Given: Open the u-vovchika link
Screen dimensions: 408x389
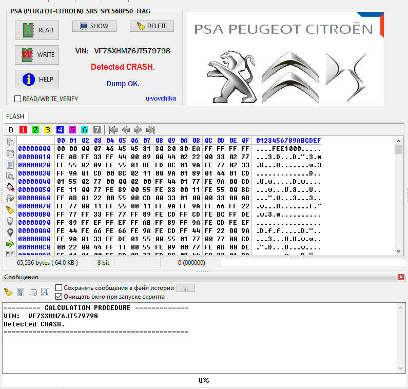Looking at the screenshot, I should click(161, 99).
